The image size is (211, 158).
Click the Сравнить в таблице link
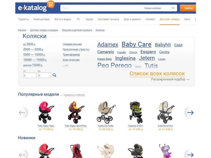(x=74, y=95)
